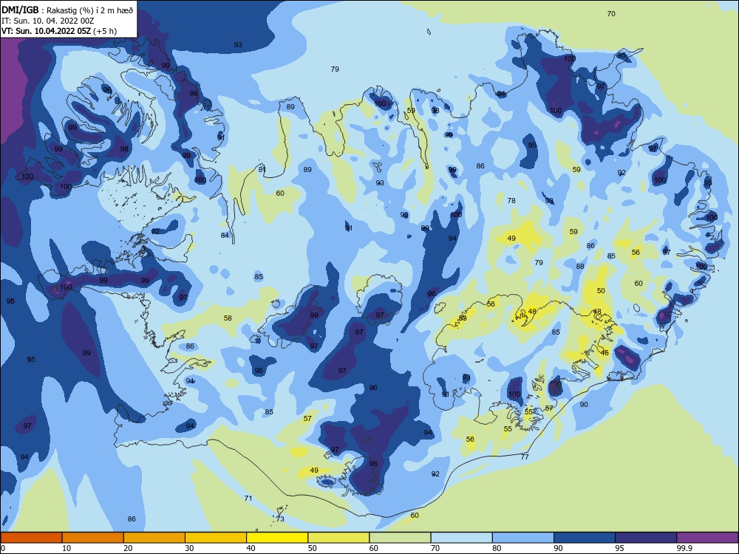The height and width of the screenshot is (554, 739).
Task: Click the '45' humidity value on the map
Action: 605,352
